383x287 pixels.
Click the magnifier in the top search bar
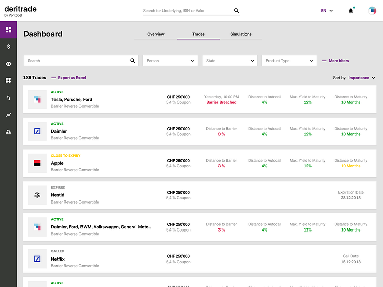tap(236, 11)
